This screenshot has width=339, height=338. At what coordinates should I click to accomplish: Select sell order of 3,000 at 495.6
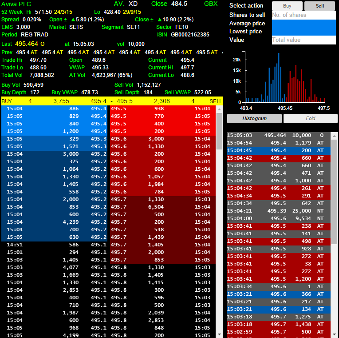click(163, 139)
